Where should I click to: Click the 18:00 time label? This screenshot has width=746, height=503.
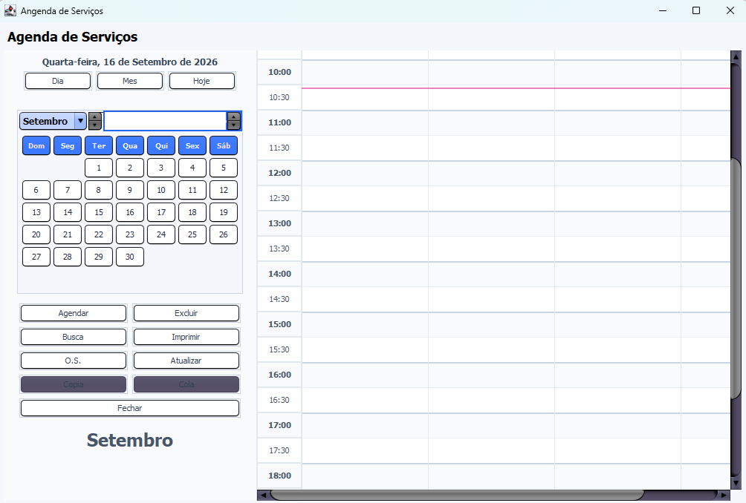(279, 476)
